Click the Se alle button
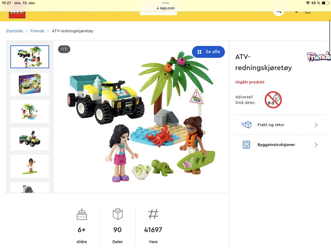 [x=208, y=52]
